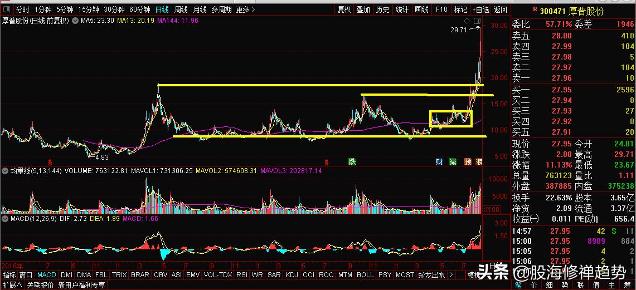The height and width of the screenshot is (290, 636).
Task: Open the 复权 adjustment menu
Action: pyautogui.click(x=344, y=9)
